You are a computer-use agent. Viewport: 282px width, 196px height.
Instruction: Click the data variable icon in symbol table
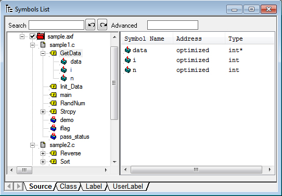(127, 50)
